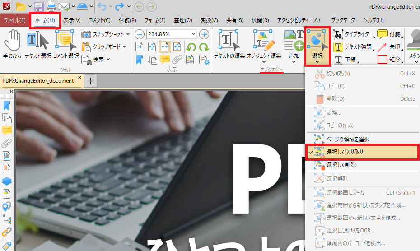Click the redo arrow icon

coord(120,6)
